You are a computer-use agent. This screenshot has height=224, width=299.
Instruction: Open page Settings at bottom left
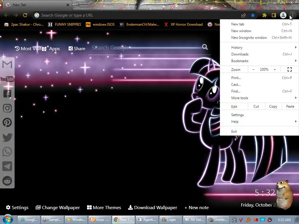[17, 207]
